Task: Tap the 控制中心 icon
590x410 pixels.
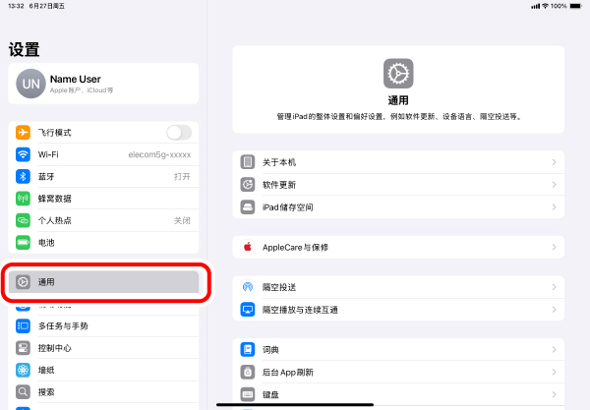Action: [x=23, y=348]
